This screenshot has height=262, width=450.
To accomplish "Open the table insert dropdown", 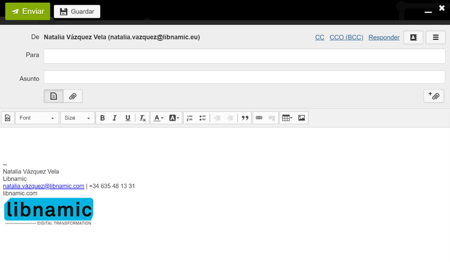I will pyautogui.click(x=287, y=118).
